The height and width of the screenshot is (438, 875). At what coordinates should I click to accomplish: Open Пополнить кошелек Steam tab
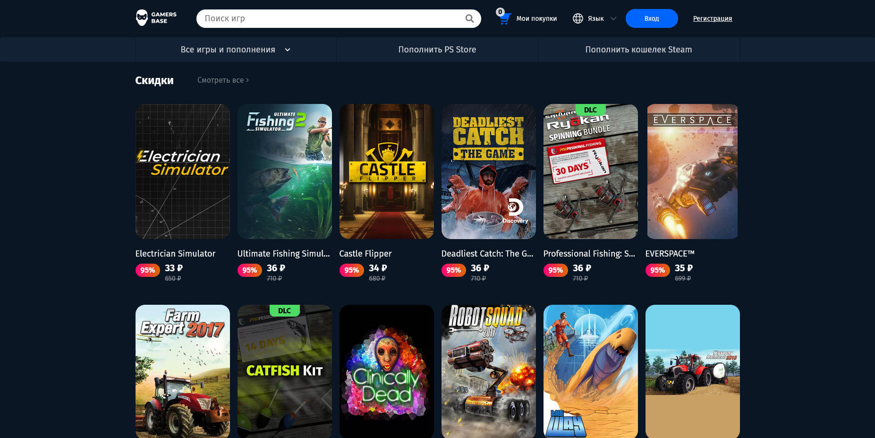click(x=638, y=50)
